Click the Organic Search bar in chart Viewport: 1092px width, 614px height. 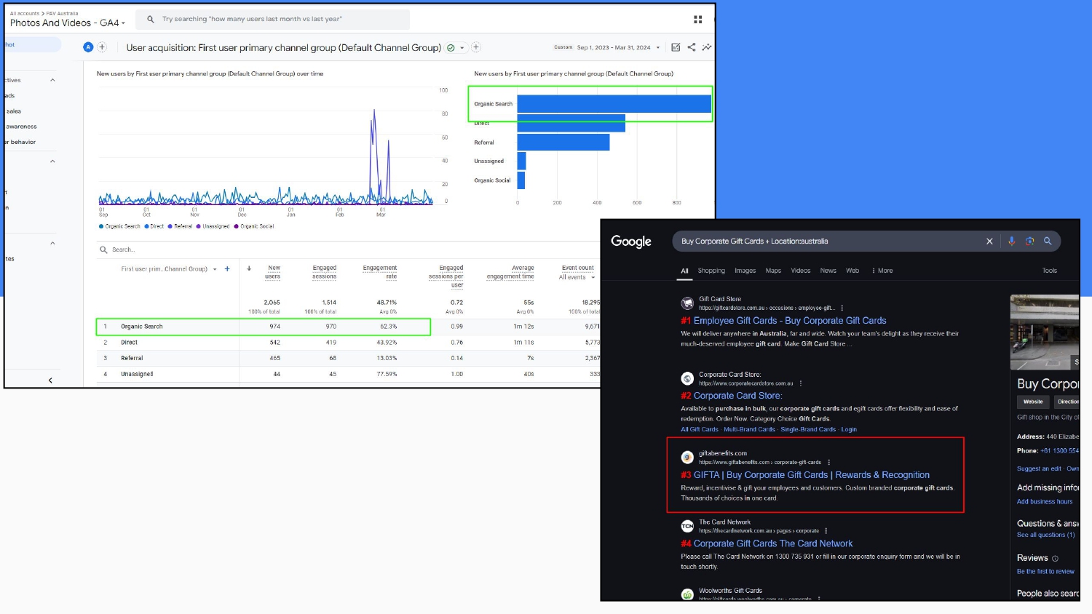613,104
